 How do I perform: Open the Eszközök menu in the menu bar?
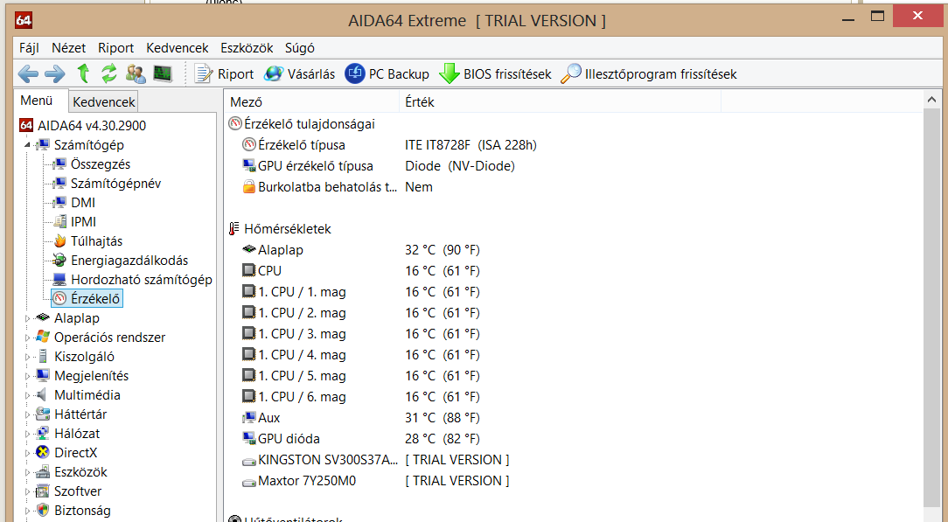tap(247, 48)
